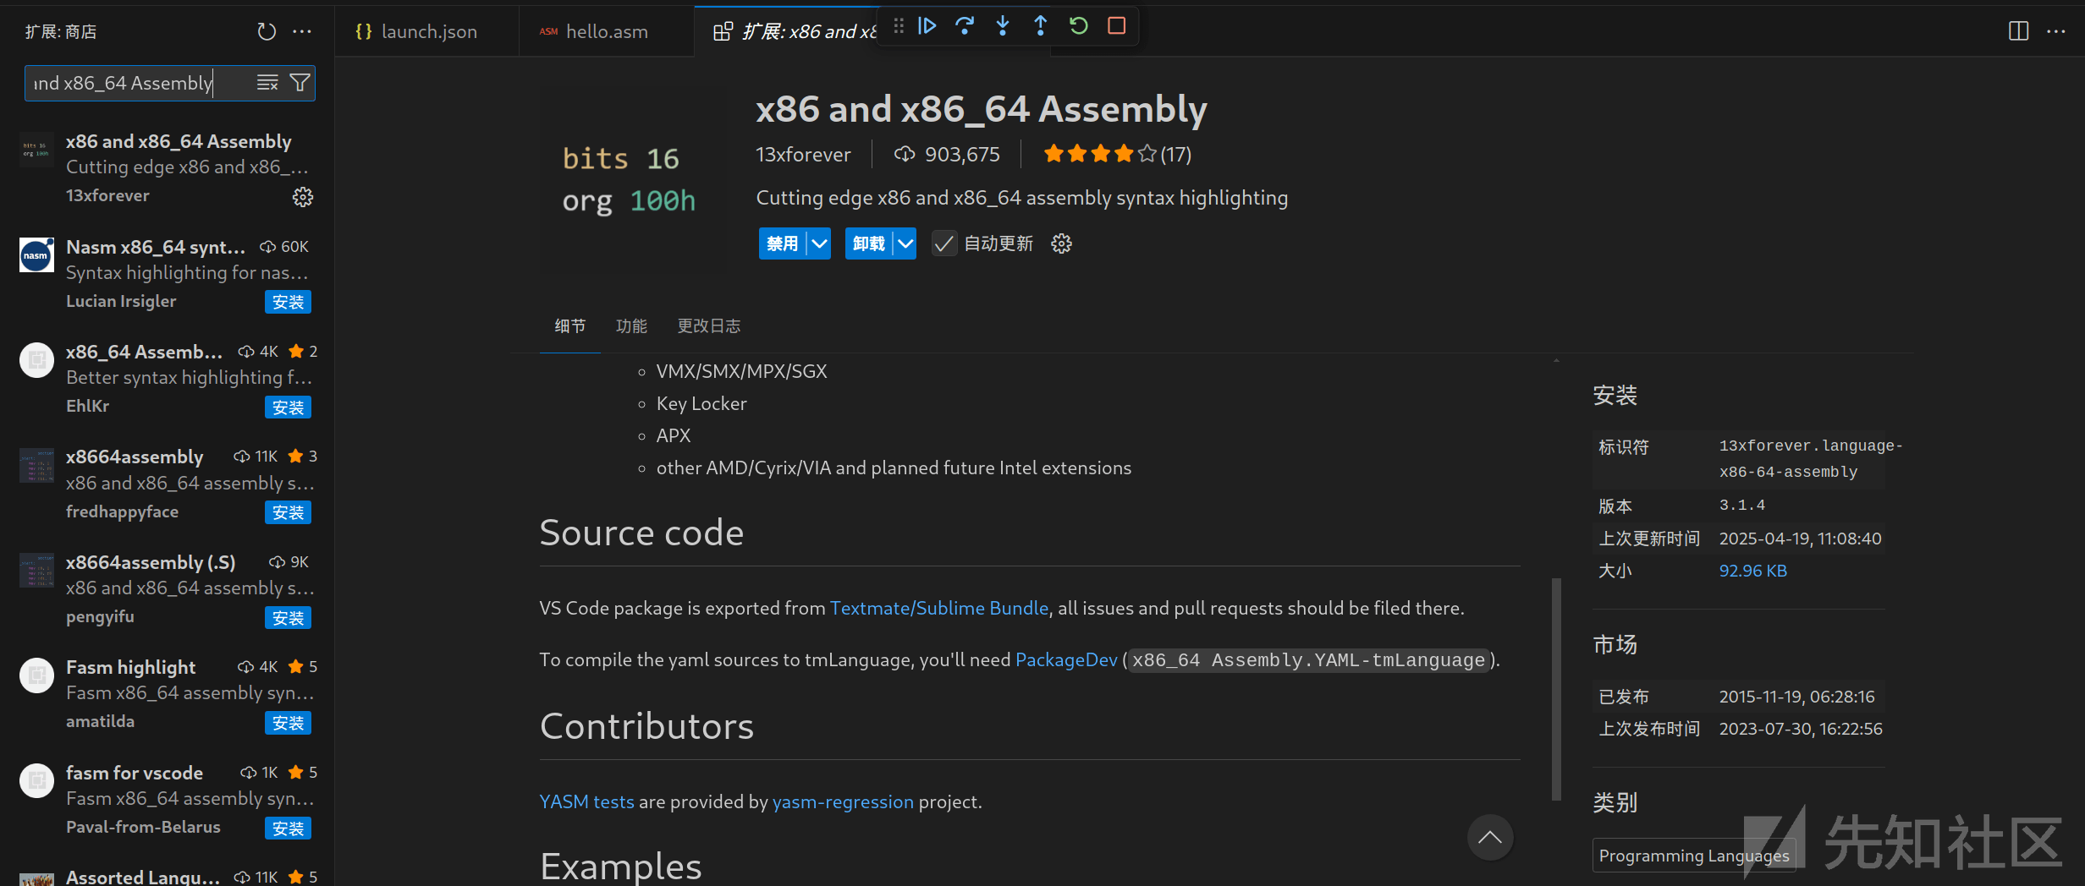The image size is (2085, 886).
Task: Open the YASM tests link
Action: click(x=586, y=802)
